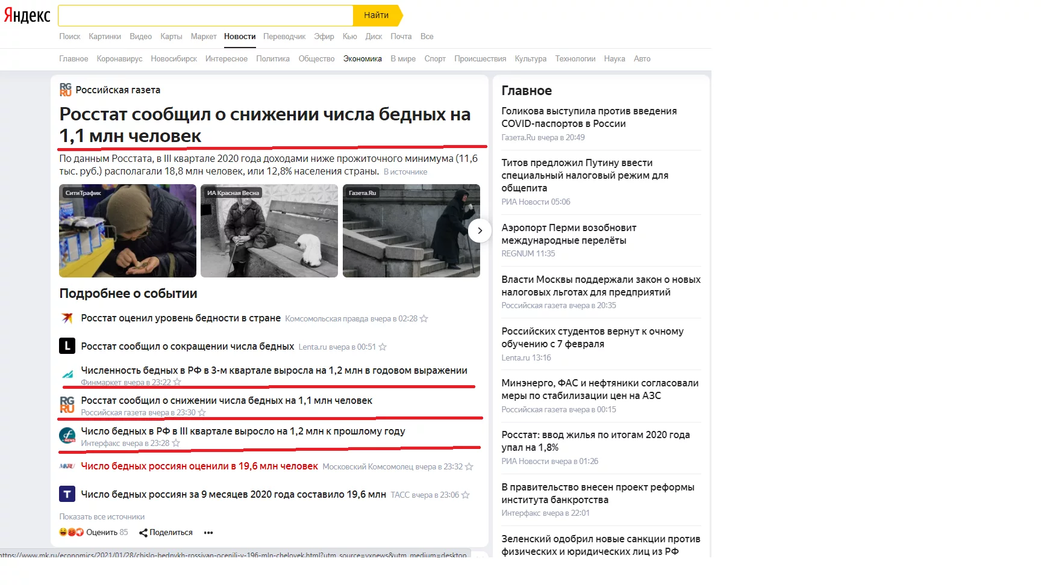Click the Яндекс logo
Screen dimensions: 1041x585
coord(27,15)
